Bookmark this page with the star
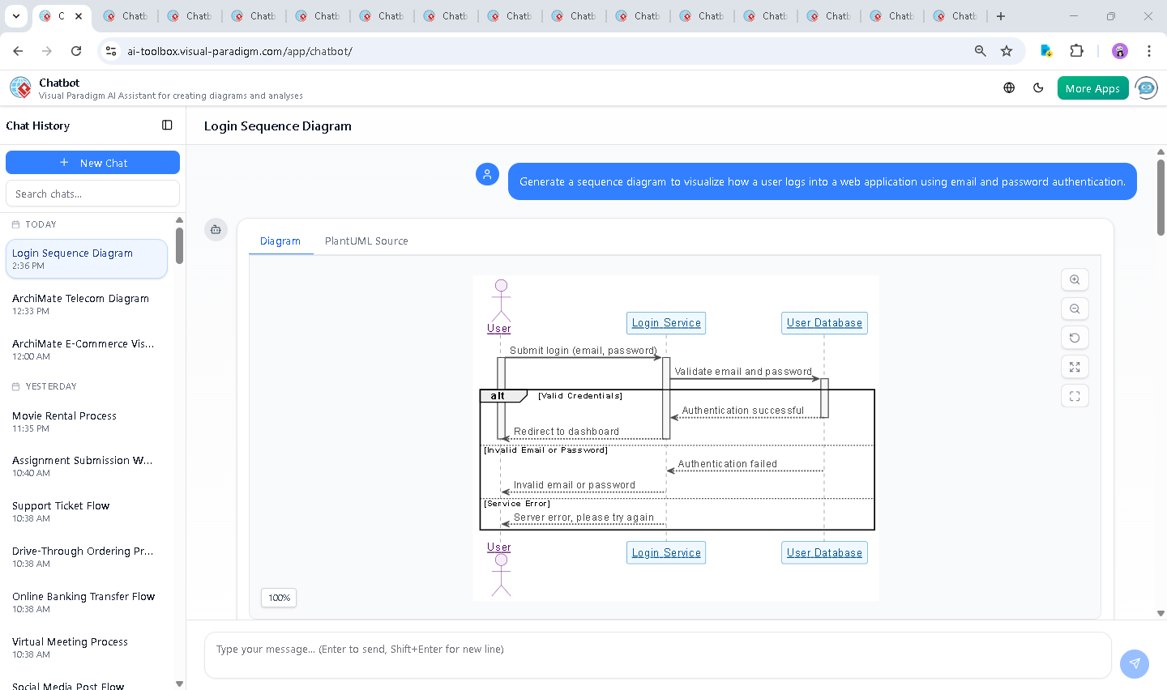 coord(1007,50)
